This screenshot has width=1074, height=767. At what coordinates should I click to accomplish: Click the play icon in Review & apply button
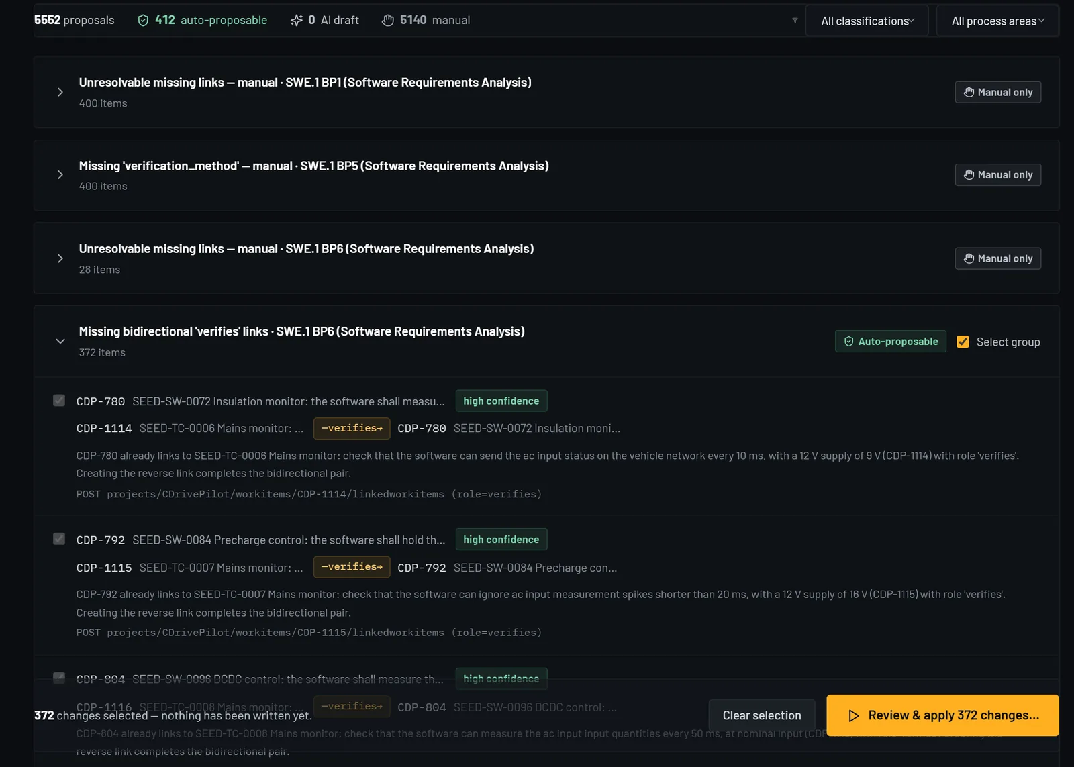point(853,715)
